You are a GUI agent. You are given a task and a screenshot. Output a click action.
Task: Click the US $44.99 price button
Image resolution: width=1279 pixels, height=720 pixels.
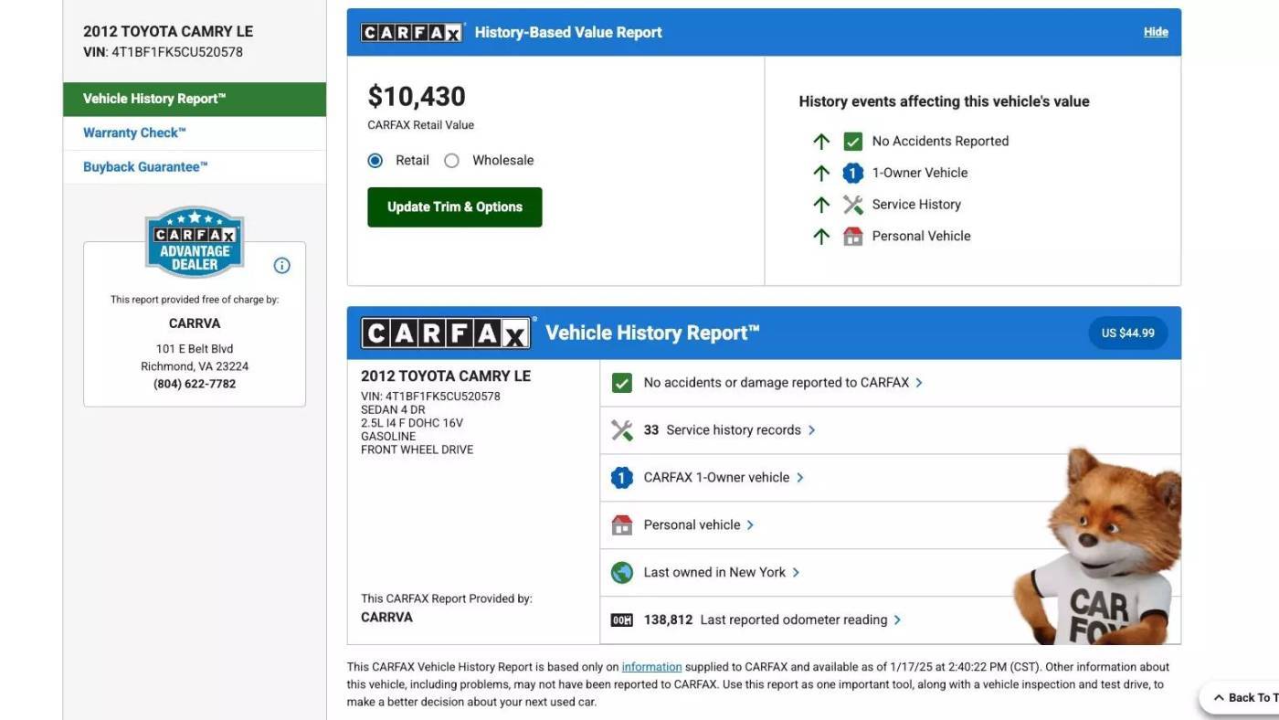1128,334
